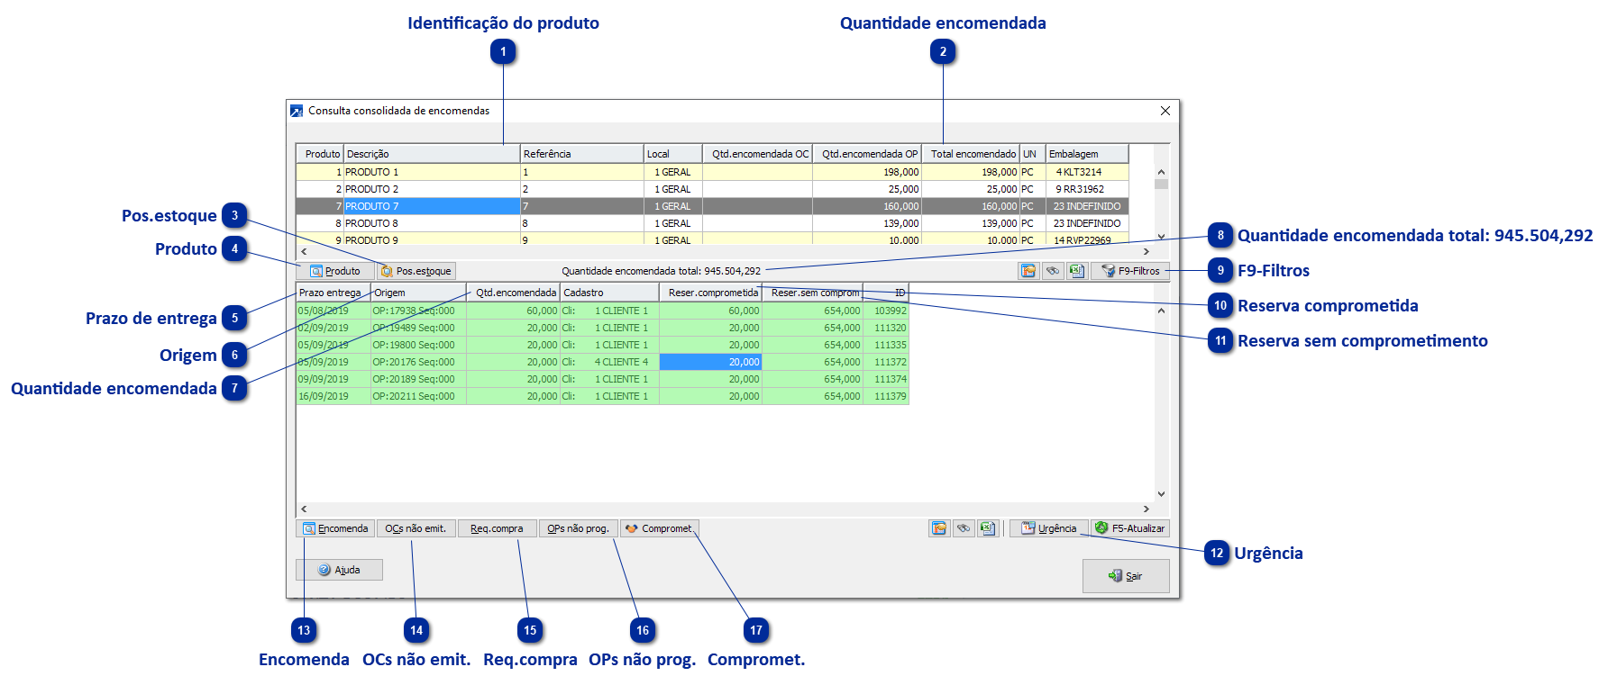
Task: Click the Excel export icon beside F9-Filtros
Action: click(1076, 271)
